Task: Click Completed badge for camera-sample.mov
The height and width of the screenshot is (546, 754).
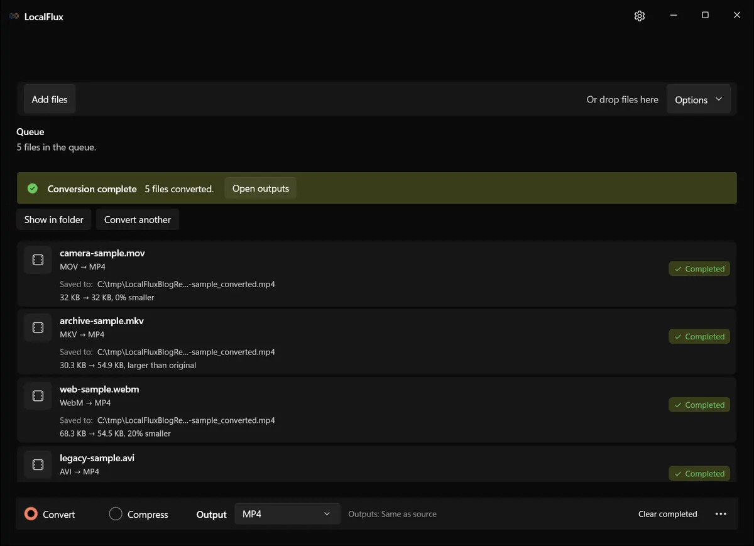Action: pyautogui.click(x=699, y=269)
